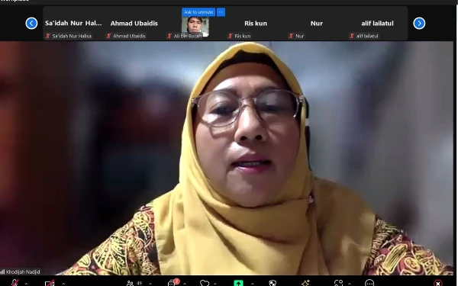Expand the participants options caret
This screenshot has height=286, width=458.
[x=150, y=284]
